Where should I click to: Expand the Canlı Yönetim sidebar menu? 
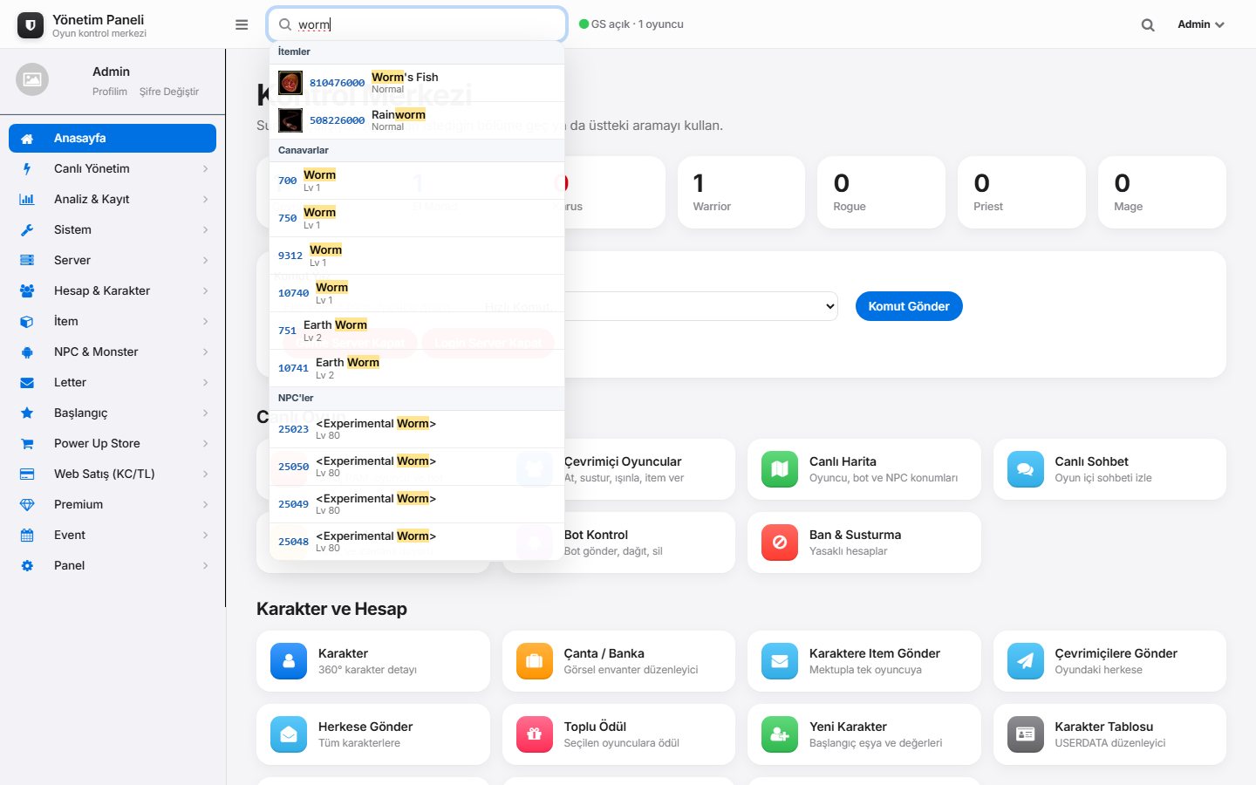pos(113,168)
